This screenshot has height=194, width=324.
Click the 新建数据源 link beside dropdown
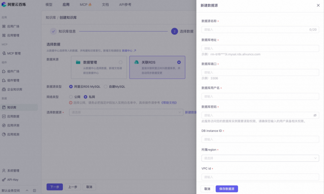190,112
